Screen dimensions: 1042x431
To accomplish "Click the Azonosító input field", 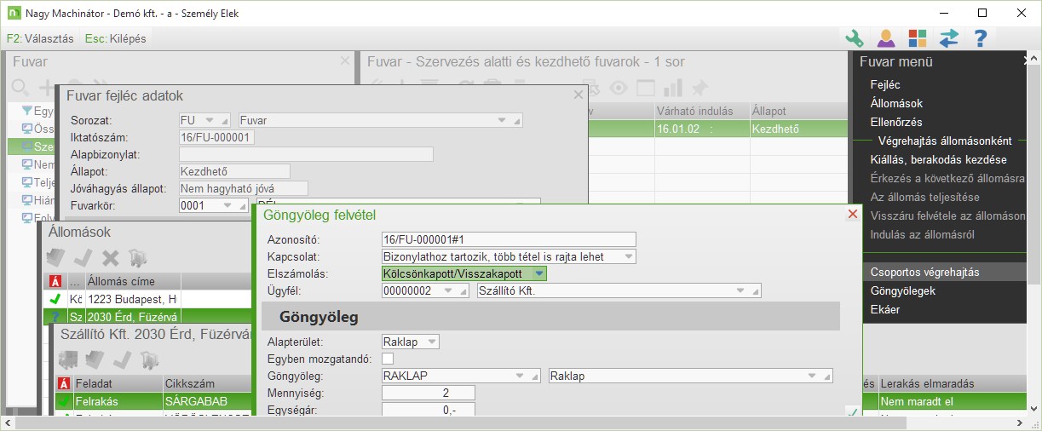I will pyautogui.click(x=509, y=239).
